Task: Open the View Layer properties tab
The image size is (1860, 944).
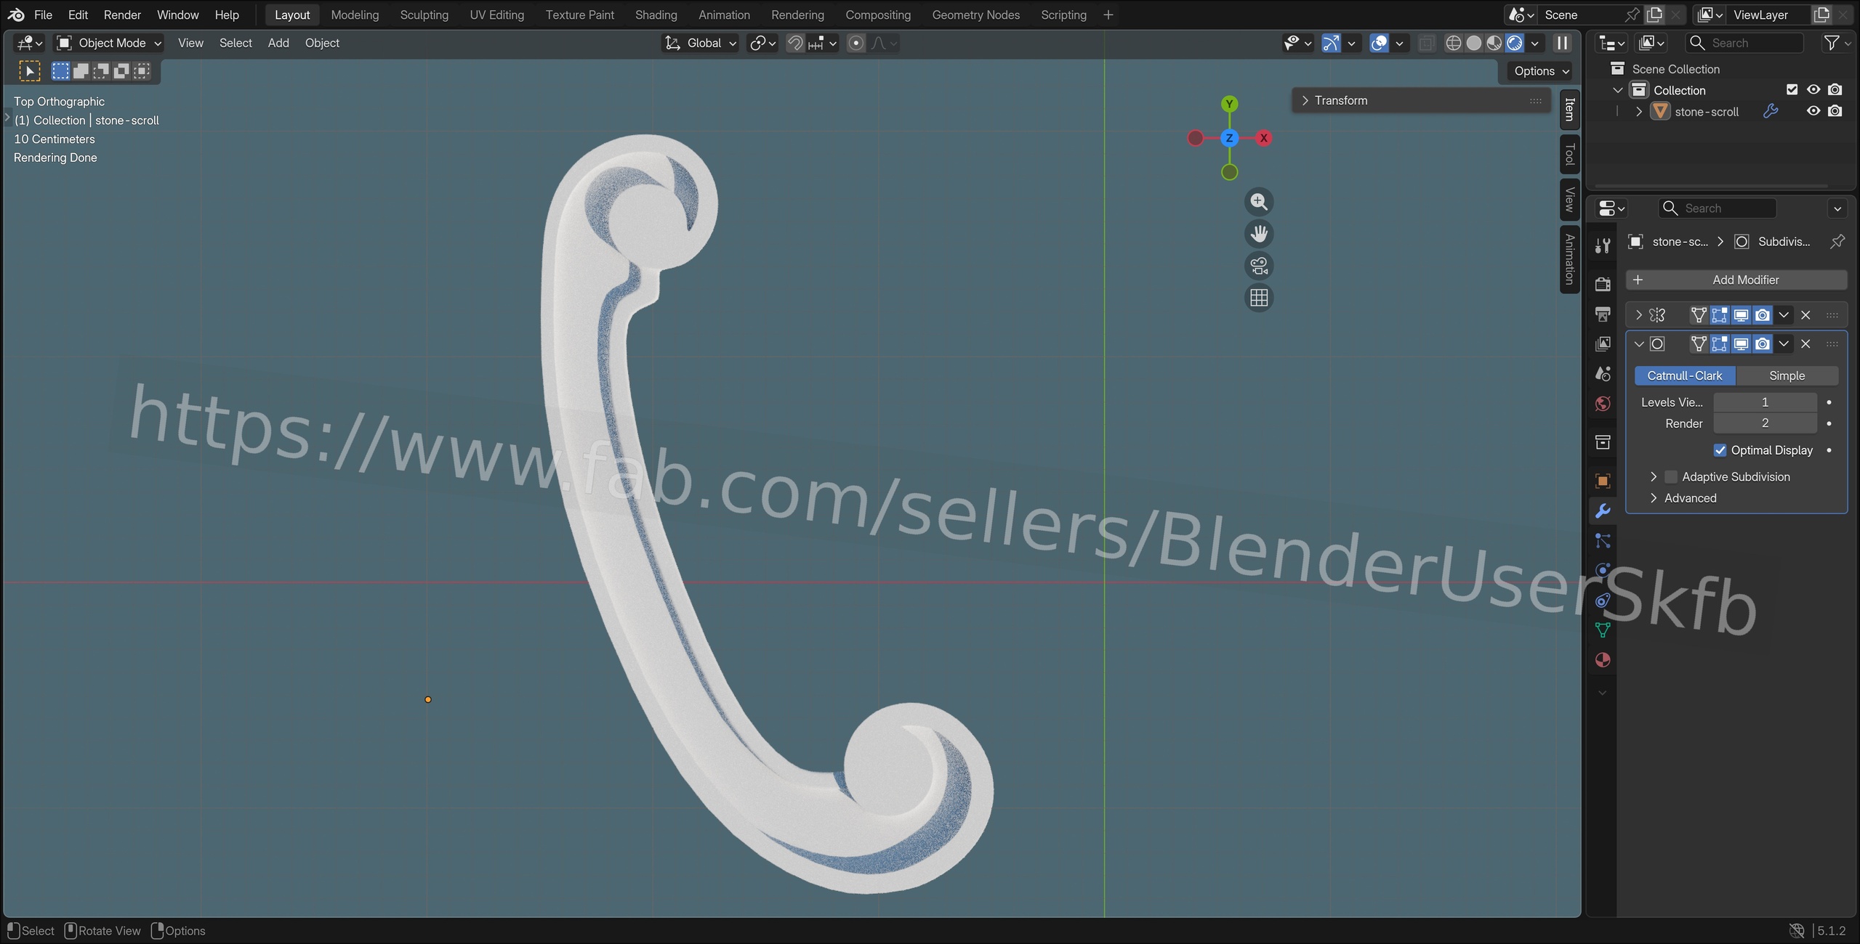Action: 1603,343
